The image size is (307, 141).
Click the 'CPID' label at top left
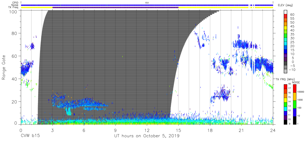point(15,3)
